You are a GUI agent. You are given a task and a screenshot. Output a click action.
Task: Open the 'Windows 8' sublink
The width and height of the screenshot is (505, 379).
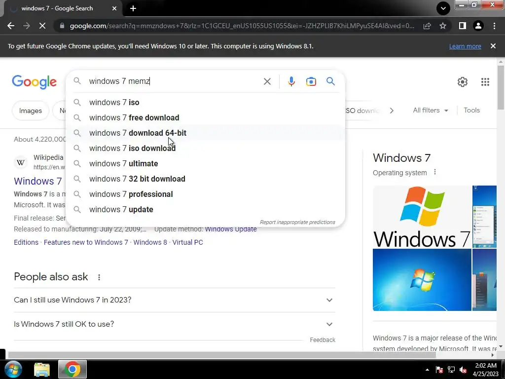[150, 242]
